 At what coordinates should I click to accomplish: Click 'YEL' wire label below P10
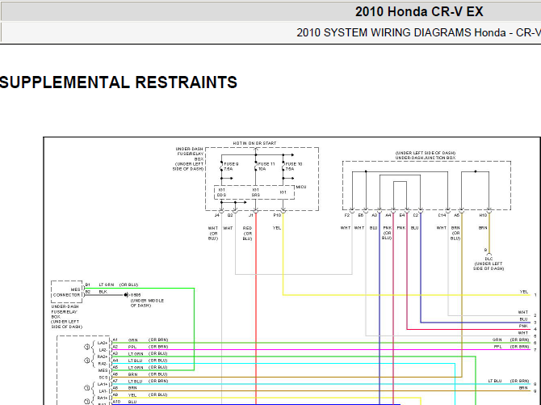point(277,228)
